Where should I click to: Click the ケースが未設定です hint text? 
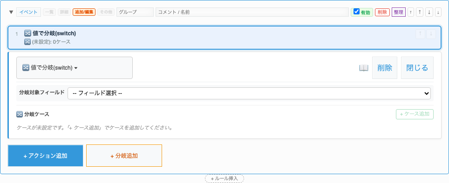point(95,128)
